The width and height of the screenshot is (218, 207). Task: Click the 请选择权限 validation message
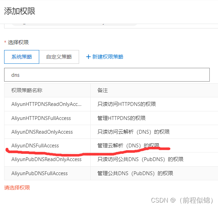[x=17, y=188]
